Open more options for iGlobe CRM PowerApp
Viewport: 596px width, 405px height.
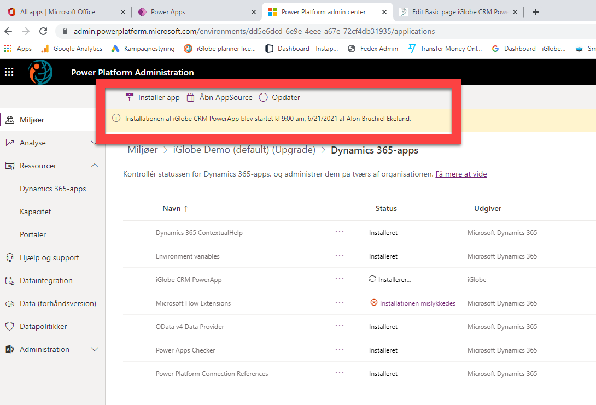pos(340,279)
